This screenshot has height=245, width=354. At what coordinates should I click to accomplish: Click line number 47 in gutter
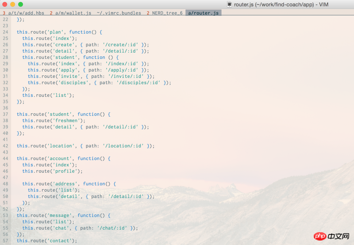(5, 177)
